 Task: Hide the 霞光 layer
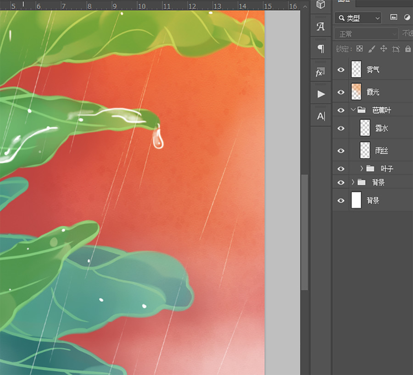click(341, 92)
